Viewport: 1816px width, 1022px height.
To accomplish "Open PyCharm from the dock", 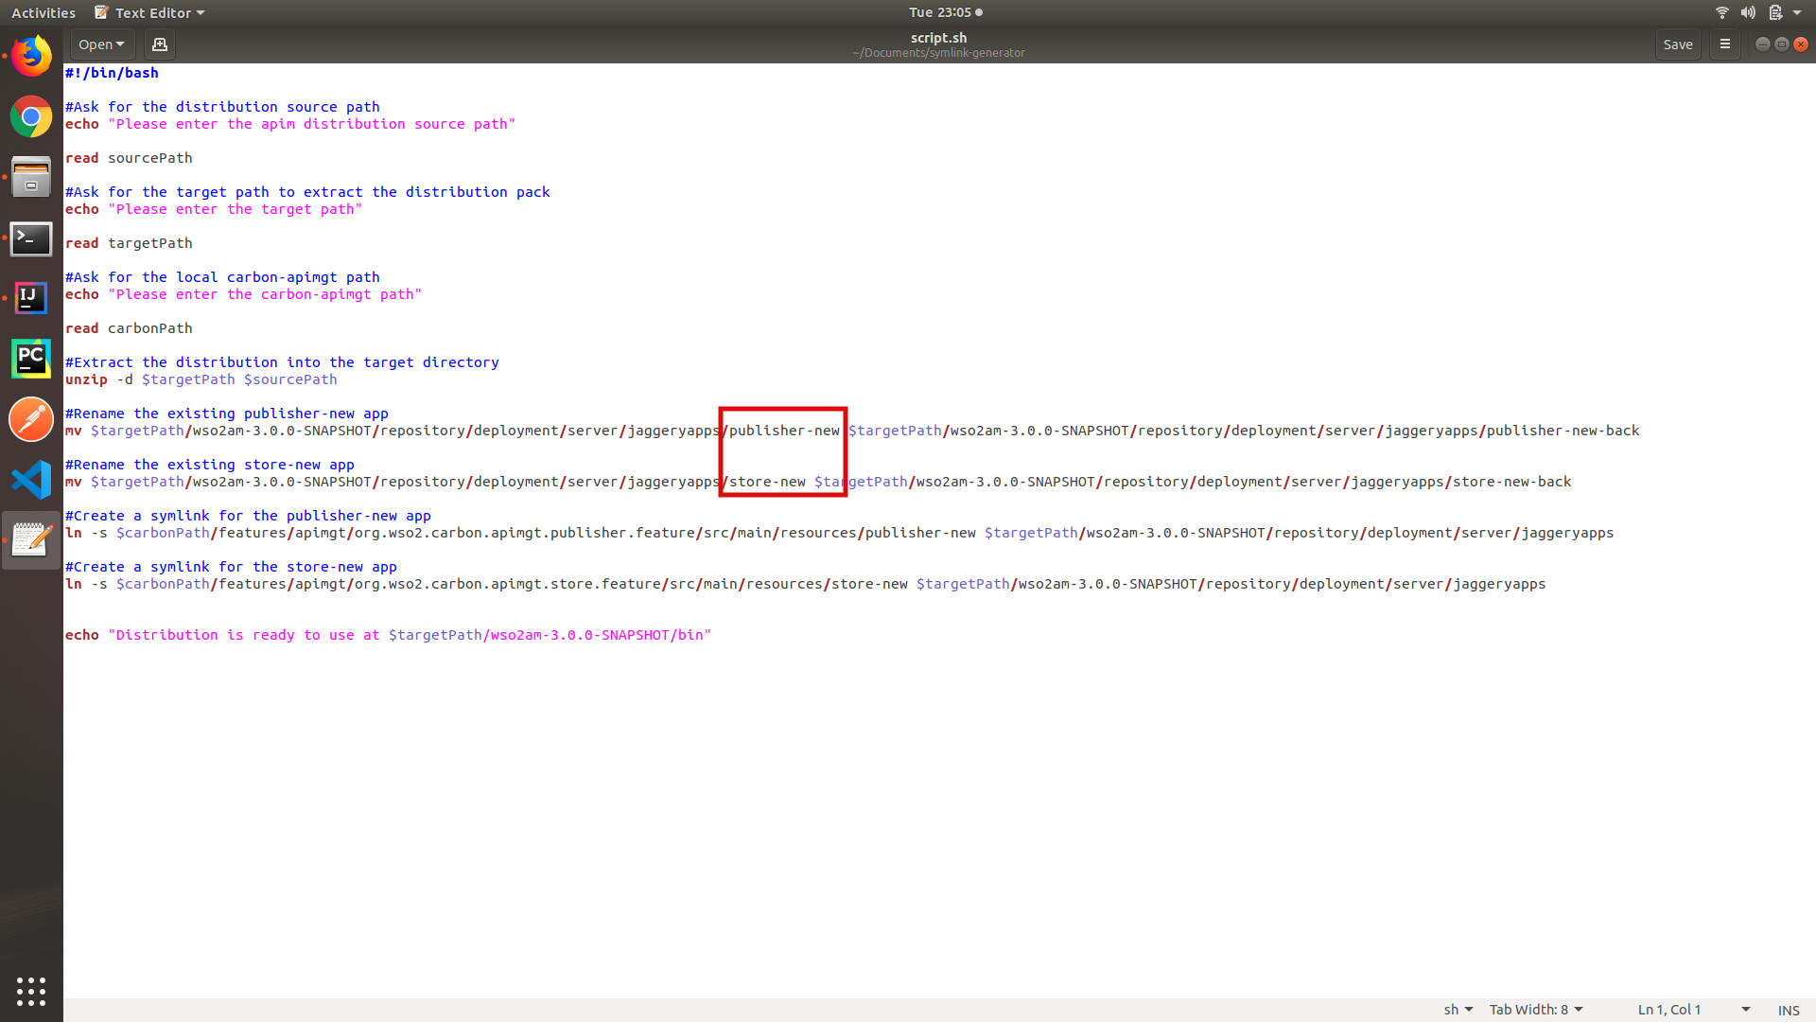I will [31, 359].
